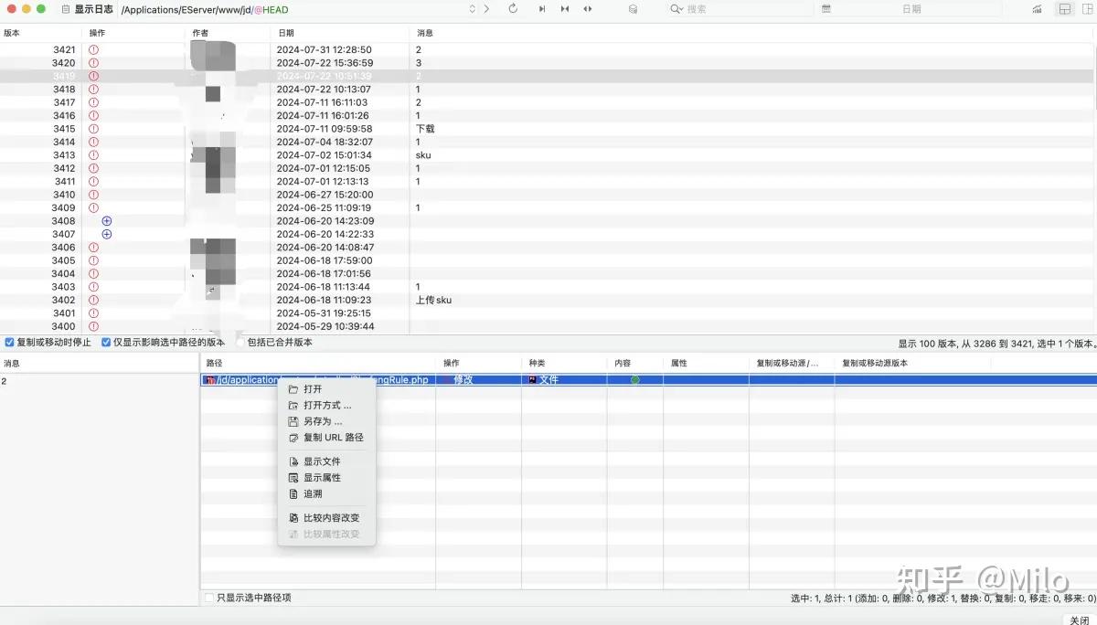Select the highlighted split layout view icon

pos(1064,8)
